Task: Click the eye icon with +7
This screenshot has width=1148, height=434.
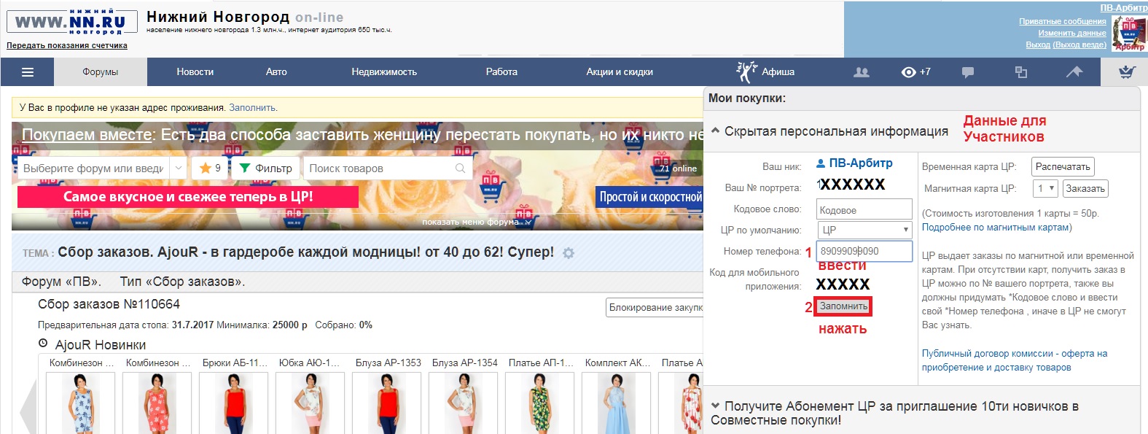Action: pyautogui.click(x=915, y=72)
